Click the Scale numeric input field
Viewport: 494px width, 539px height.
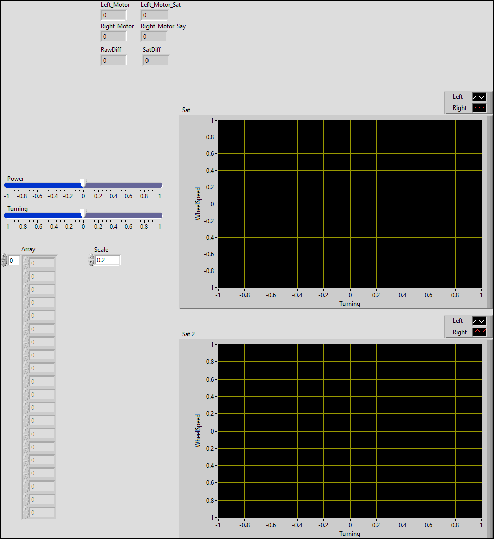tap(108, 260)
